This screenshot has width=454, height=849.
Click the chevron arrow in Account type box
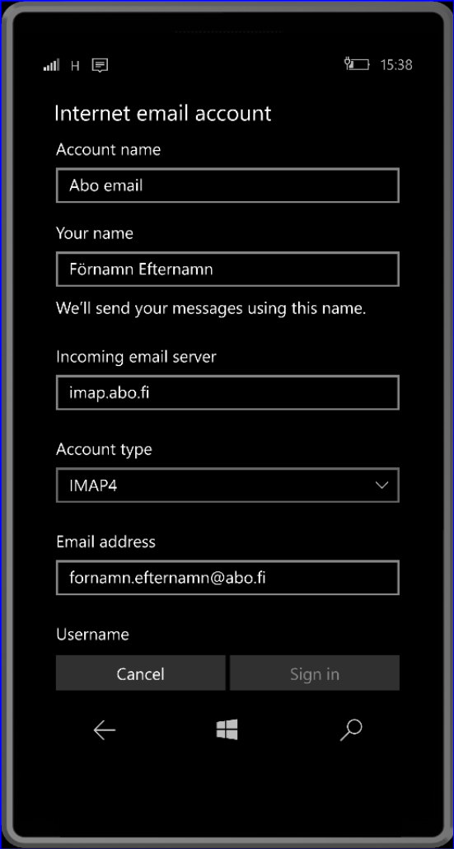pyautogui.click(x=382, y=485)
